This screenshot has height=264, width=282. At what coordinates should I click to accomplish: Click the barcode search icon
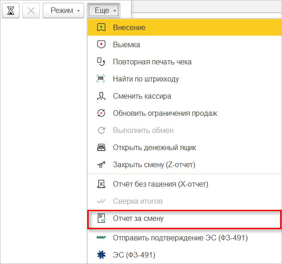[x=101, y=79]
